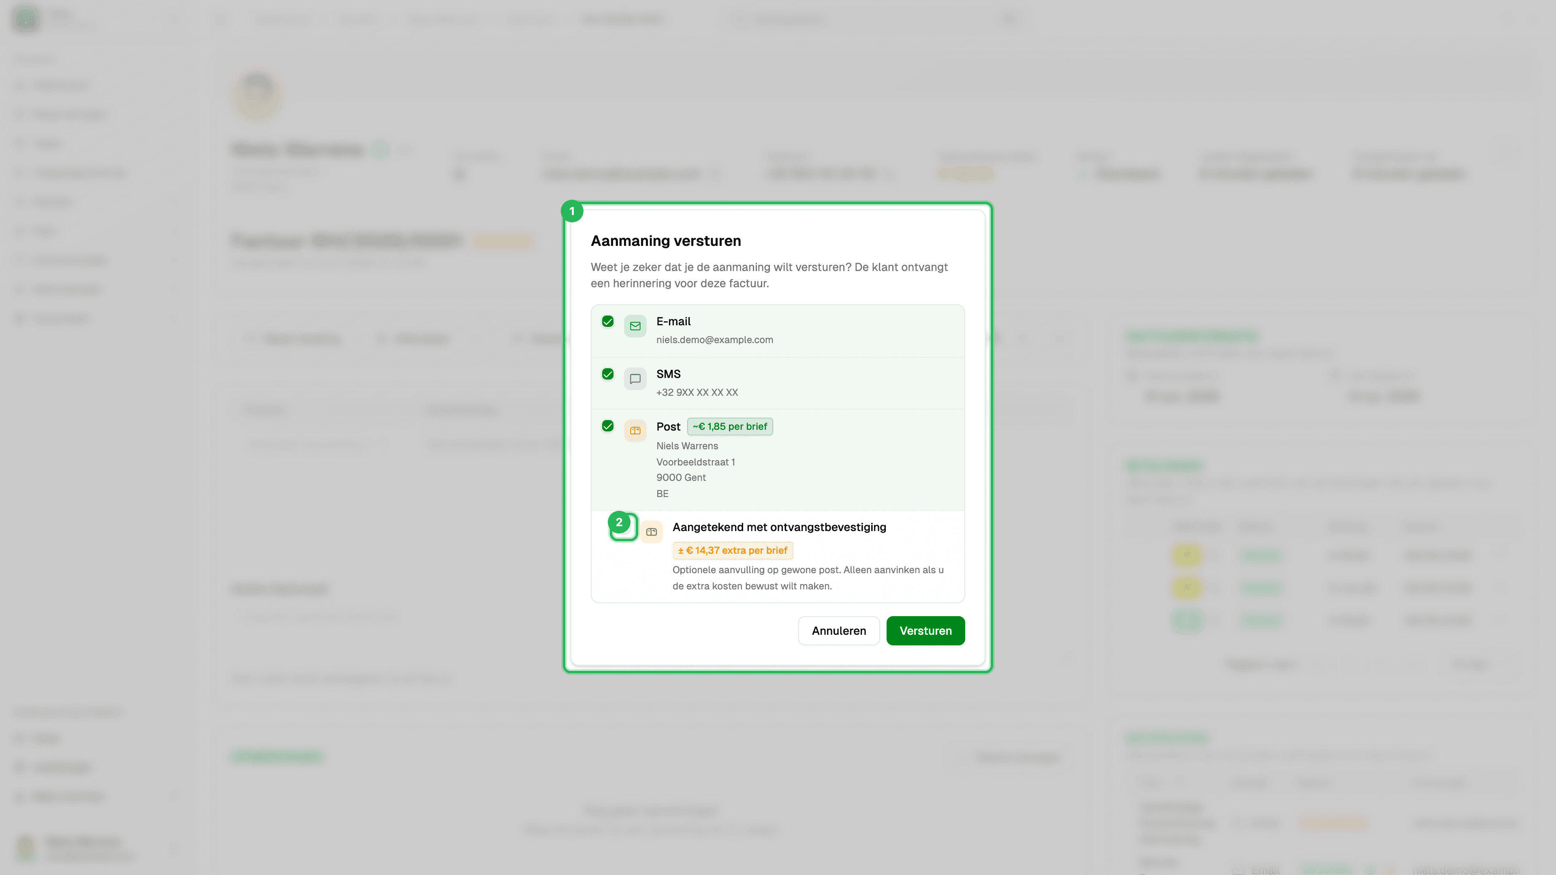
Task: Click the niels.demo@example.com address
Action: coord(714,339)
